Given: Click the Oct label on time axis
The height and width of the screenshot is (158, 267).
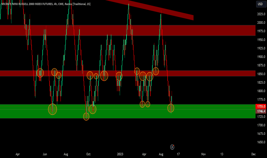Looking at the screenshot, I should coord(88,154).
